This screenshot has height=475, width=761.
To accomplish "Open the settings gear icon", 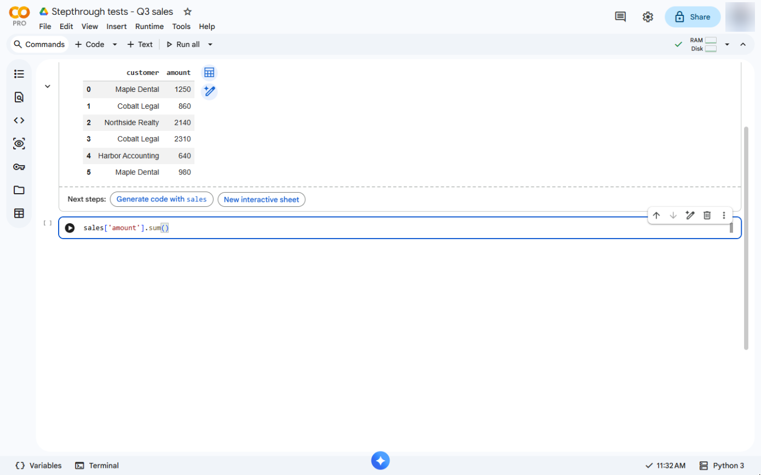I will (x=648, y=17).
